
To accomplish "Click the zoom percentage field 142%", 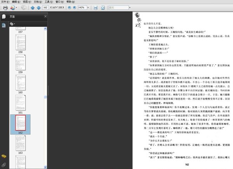I will 82,8.
